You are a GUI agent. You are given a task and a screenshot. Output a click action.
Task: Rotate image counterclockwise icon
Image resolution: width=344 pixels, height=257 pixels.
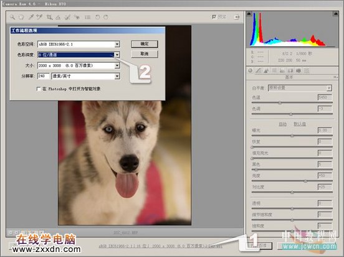click(97, 17)
